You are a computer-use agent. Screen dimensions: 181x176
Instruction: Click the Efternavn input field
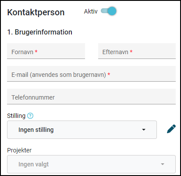pyautogui.click(x=137, y=51)
